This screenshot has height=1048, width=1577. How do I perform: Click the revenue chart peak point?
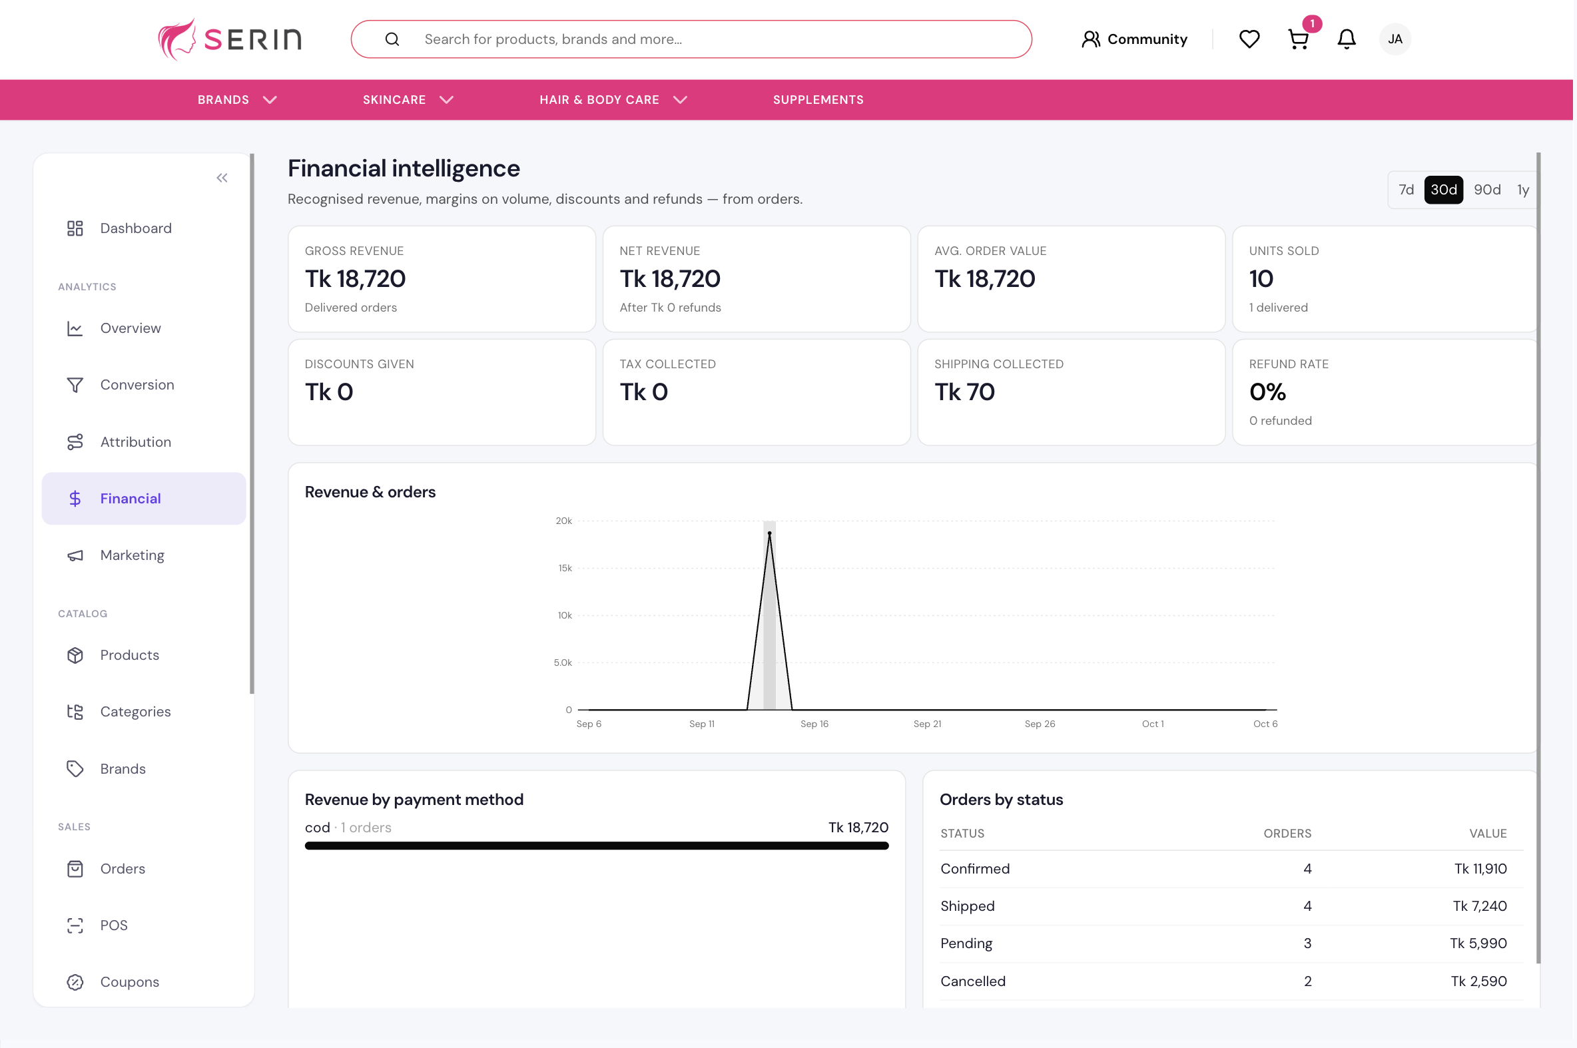769,533
